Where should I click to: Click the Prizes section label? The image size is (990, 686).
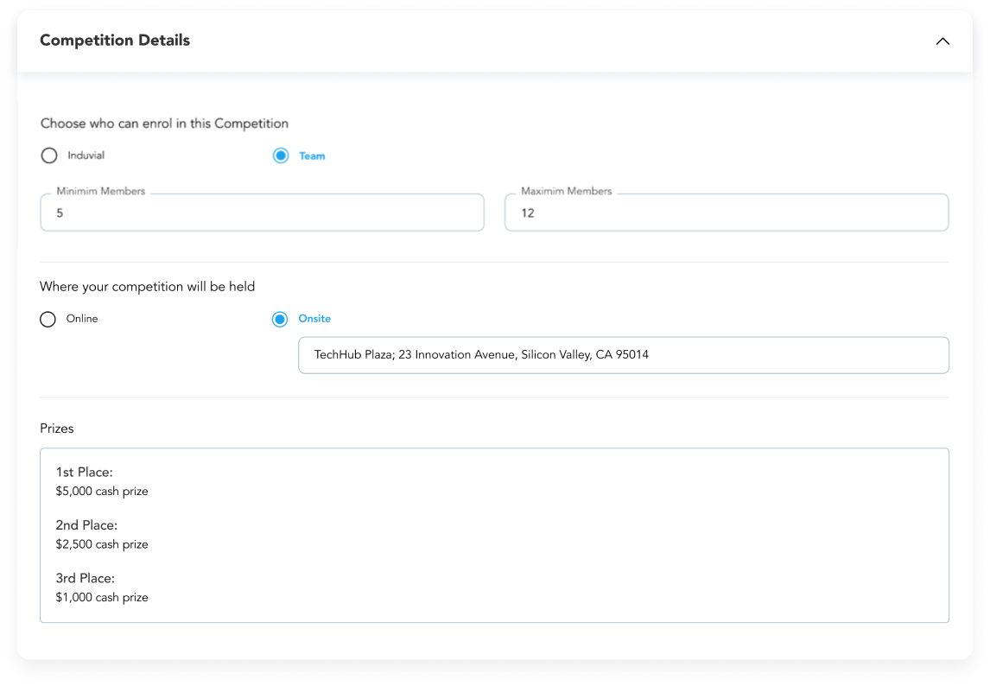(x=57, y=429)
